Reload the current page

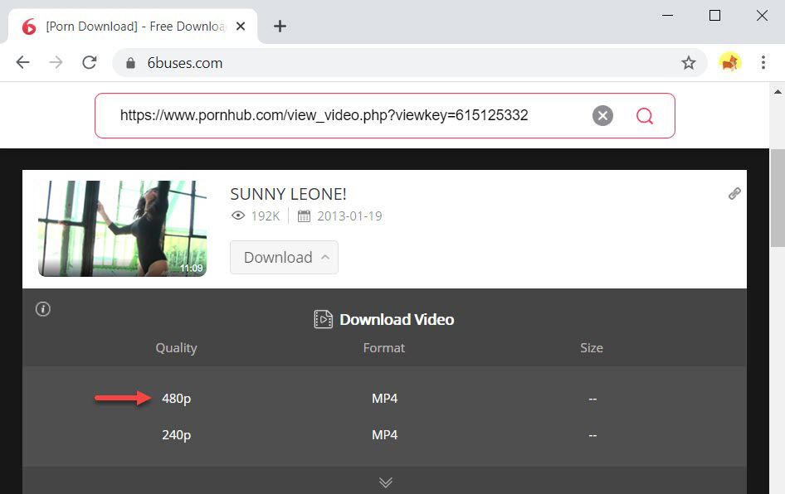pyautogui.click(x=90, y=62)
